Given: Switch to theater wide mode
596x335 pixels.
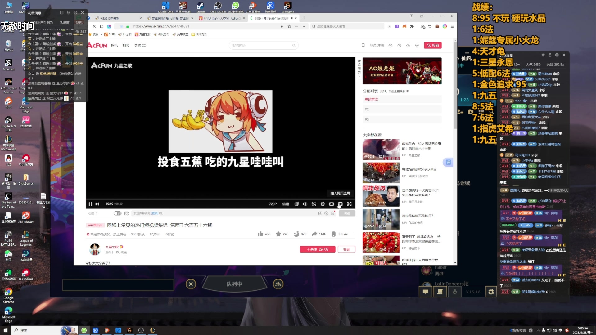Looking at the screenshot, I should (332, 204).
